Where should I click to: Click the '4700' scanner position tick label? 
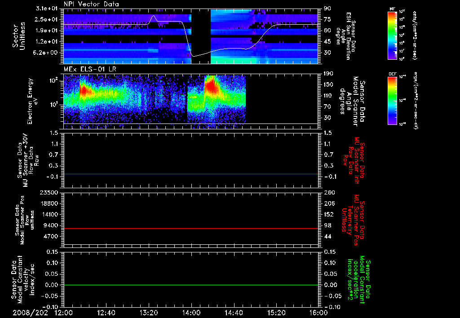coord(51,236)
